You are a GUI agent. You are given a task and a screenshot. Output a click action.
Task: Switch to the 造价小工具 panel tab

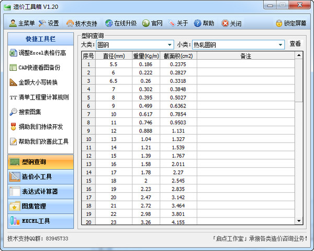[x=41, y=177]
